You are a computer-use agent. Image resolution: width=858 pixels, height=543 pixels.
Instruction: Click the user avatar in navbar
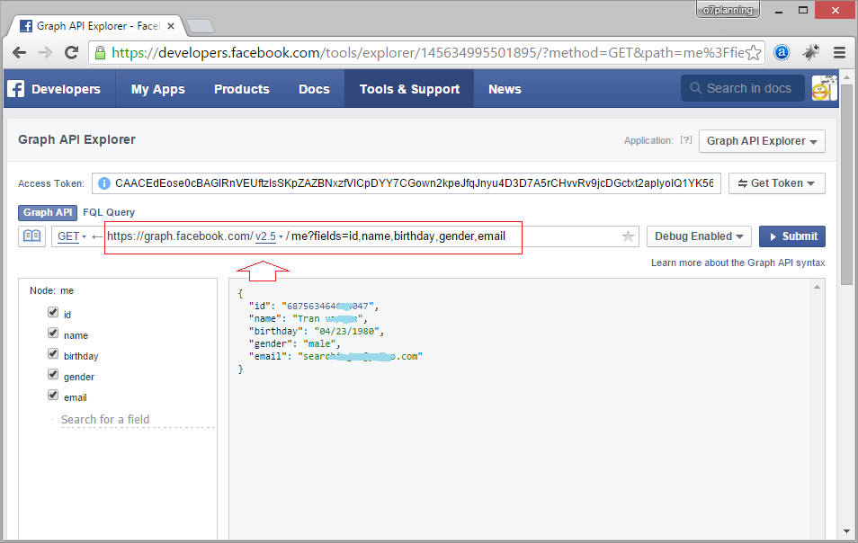pos(824,88)
